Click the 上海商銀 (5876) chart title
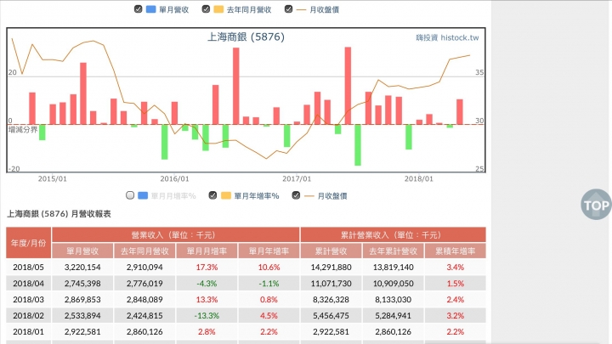The height and width of the screenshot is (344, 612). coord(246,37)
